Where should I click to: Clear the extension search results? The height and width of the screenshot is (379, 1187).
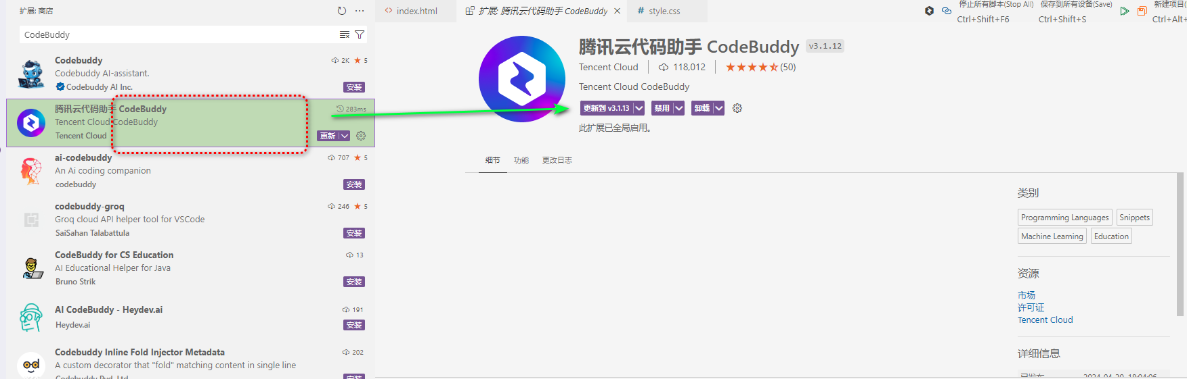coord(345,34)
